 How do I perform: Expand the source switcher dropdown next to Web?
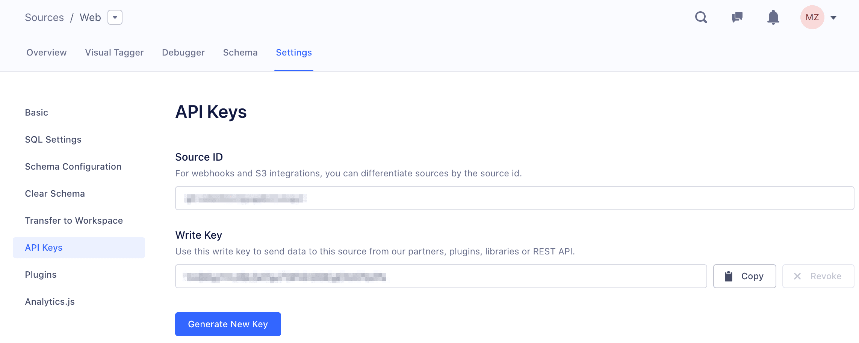(115, 17)
